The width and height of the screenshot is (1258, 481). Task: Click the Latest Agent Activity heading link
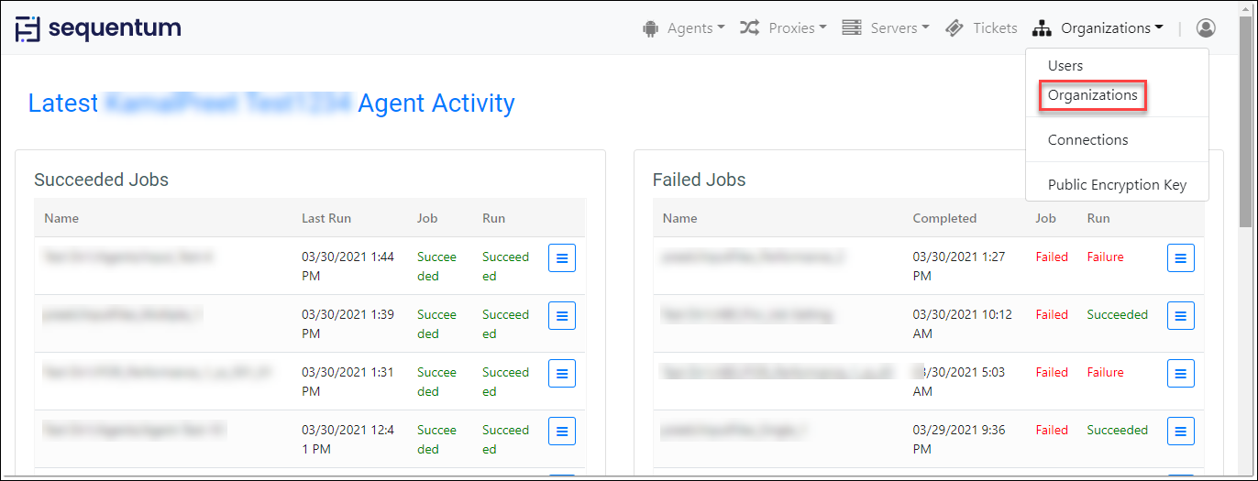271,104
